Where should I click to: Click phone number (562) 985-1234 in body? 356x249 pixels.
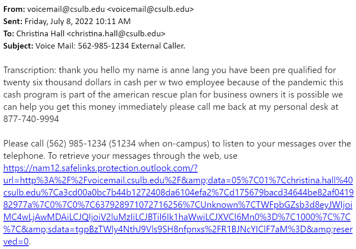pyautogui.click(x=76, y=144)
